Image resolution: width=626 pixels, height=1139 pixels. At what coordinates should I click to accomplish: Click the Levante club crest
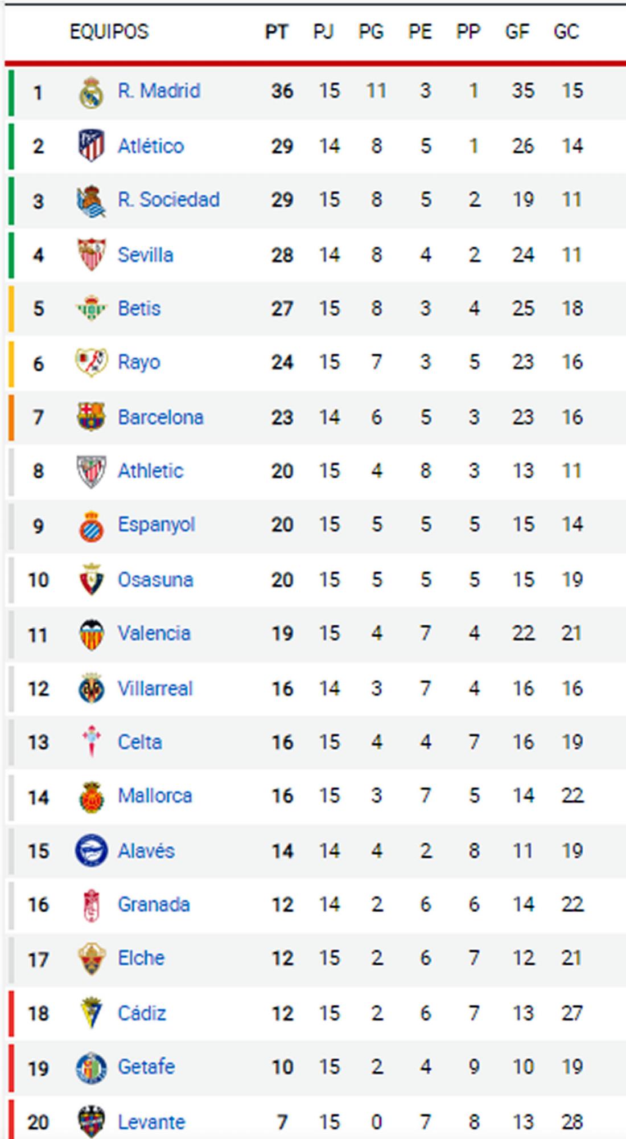click(91, 1122)
